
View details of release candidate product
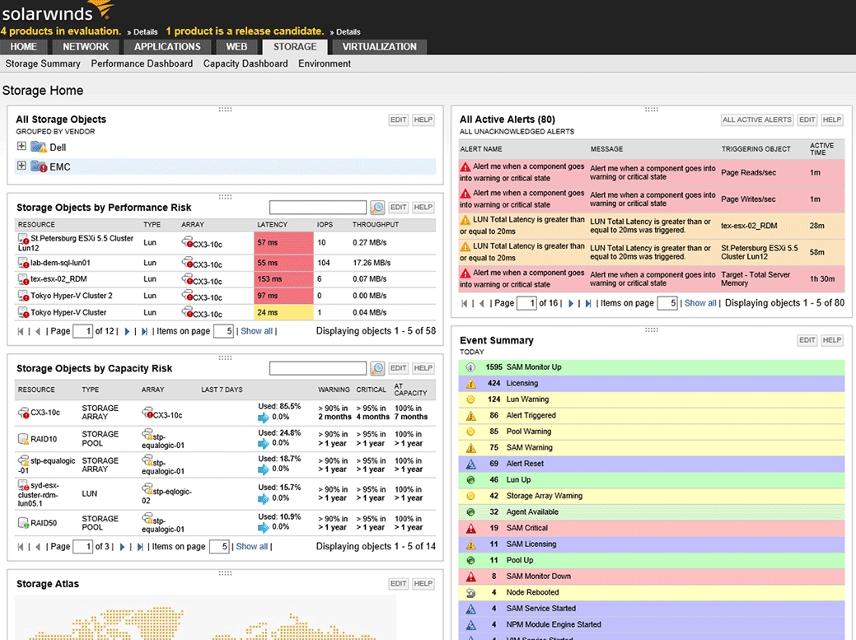(345, 32)
